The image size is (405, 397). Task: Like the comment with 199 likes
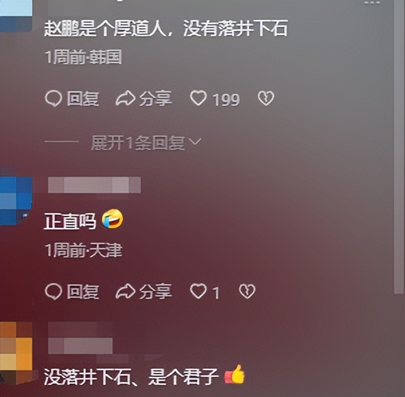pyautogui.click(x=198, y=98)
